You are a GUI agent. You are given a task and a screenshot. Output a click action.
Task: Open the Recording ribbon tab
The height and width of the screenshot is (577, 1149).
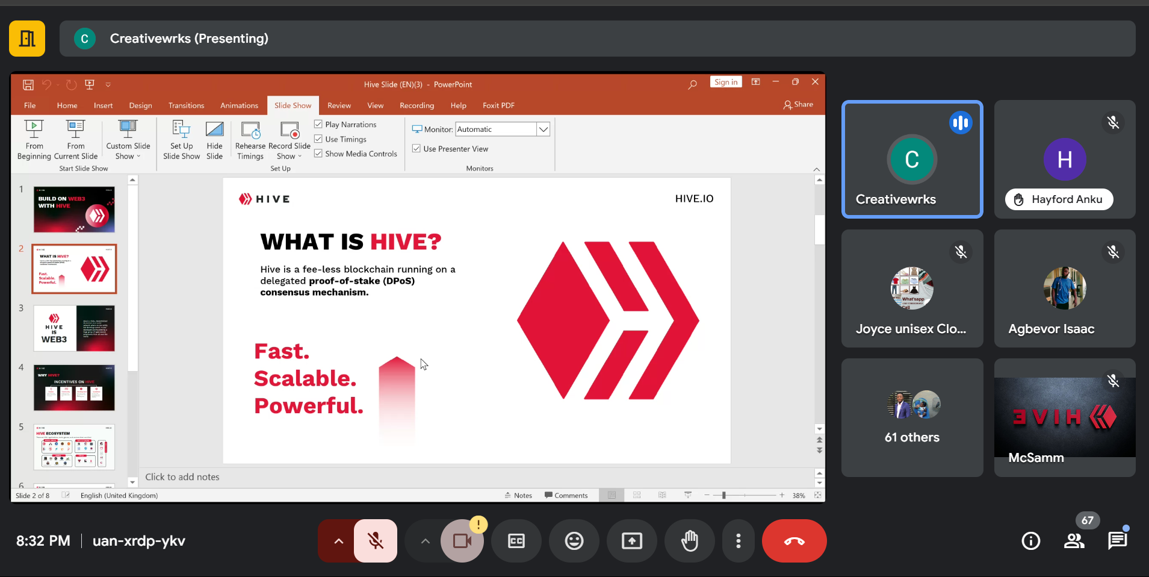[x=417, y=105]
